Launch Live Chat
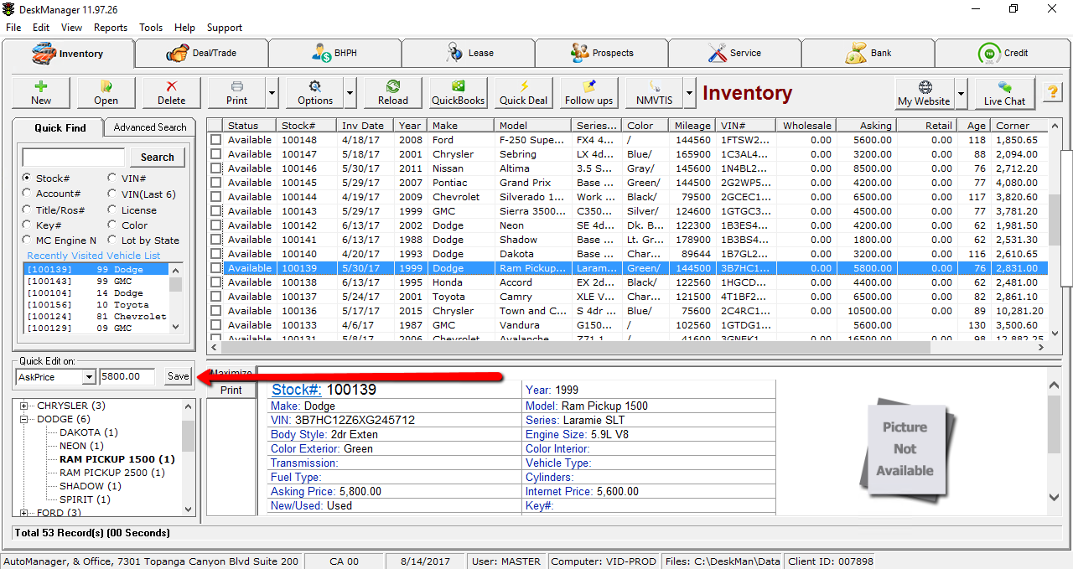1073x569 pixels. point(1004,93)
